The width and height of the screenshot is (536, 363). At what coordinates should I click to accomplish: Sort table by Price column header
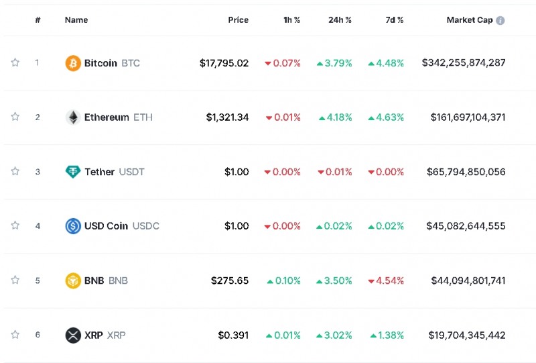(238, 20)
